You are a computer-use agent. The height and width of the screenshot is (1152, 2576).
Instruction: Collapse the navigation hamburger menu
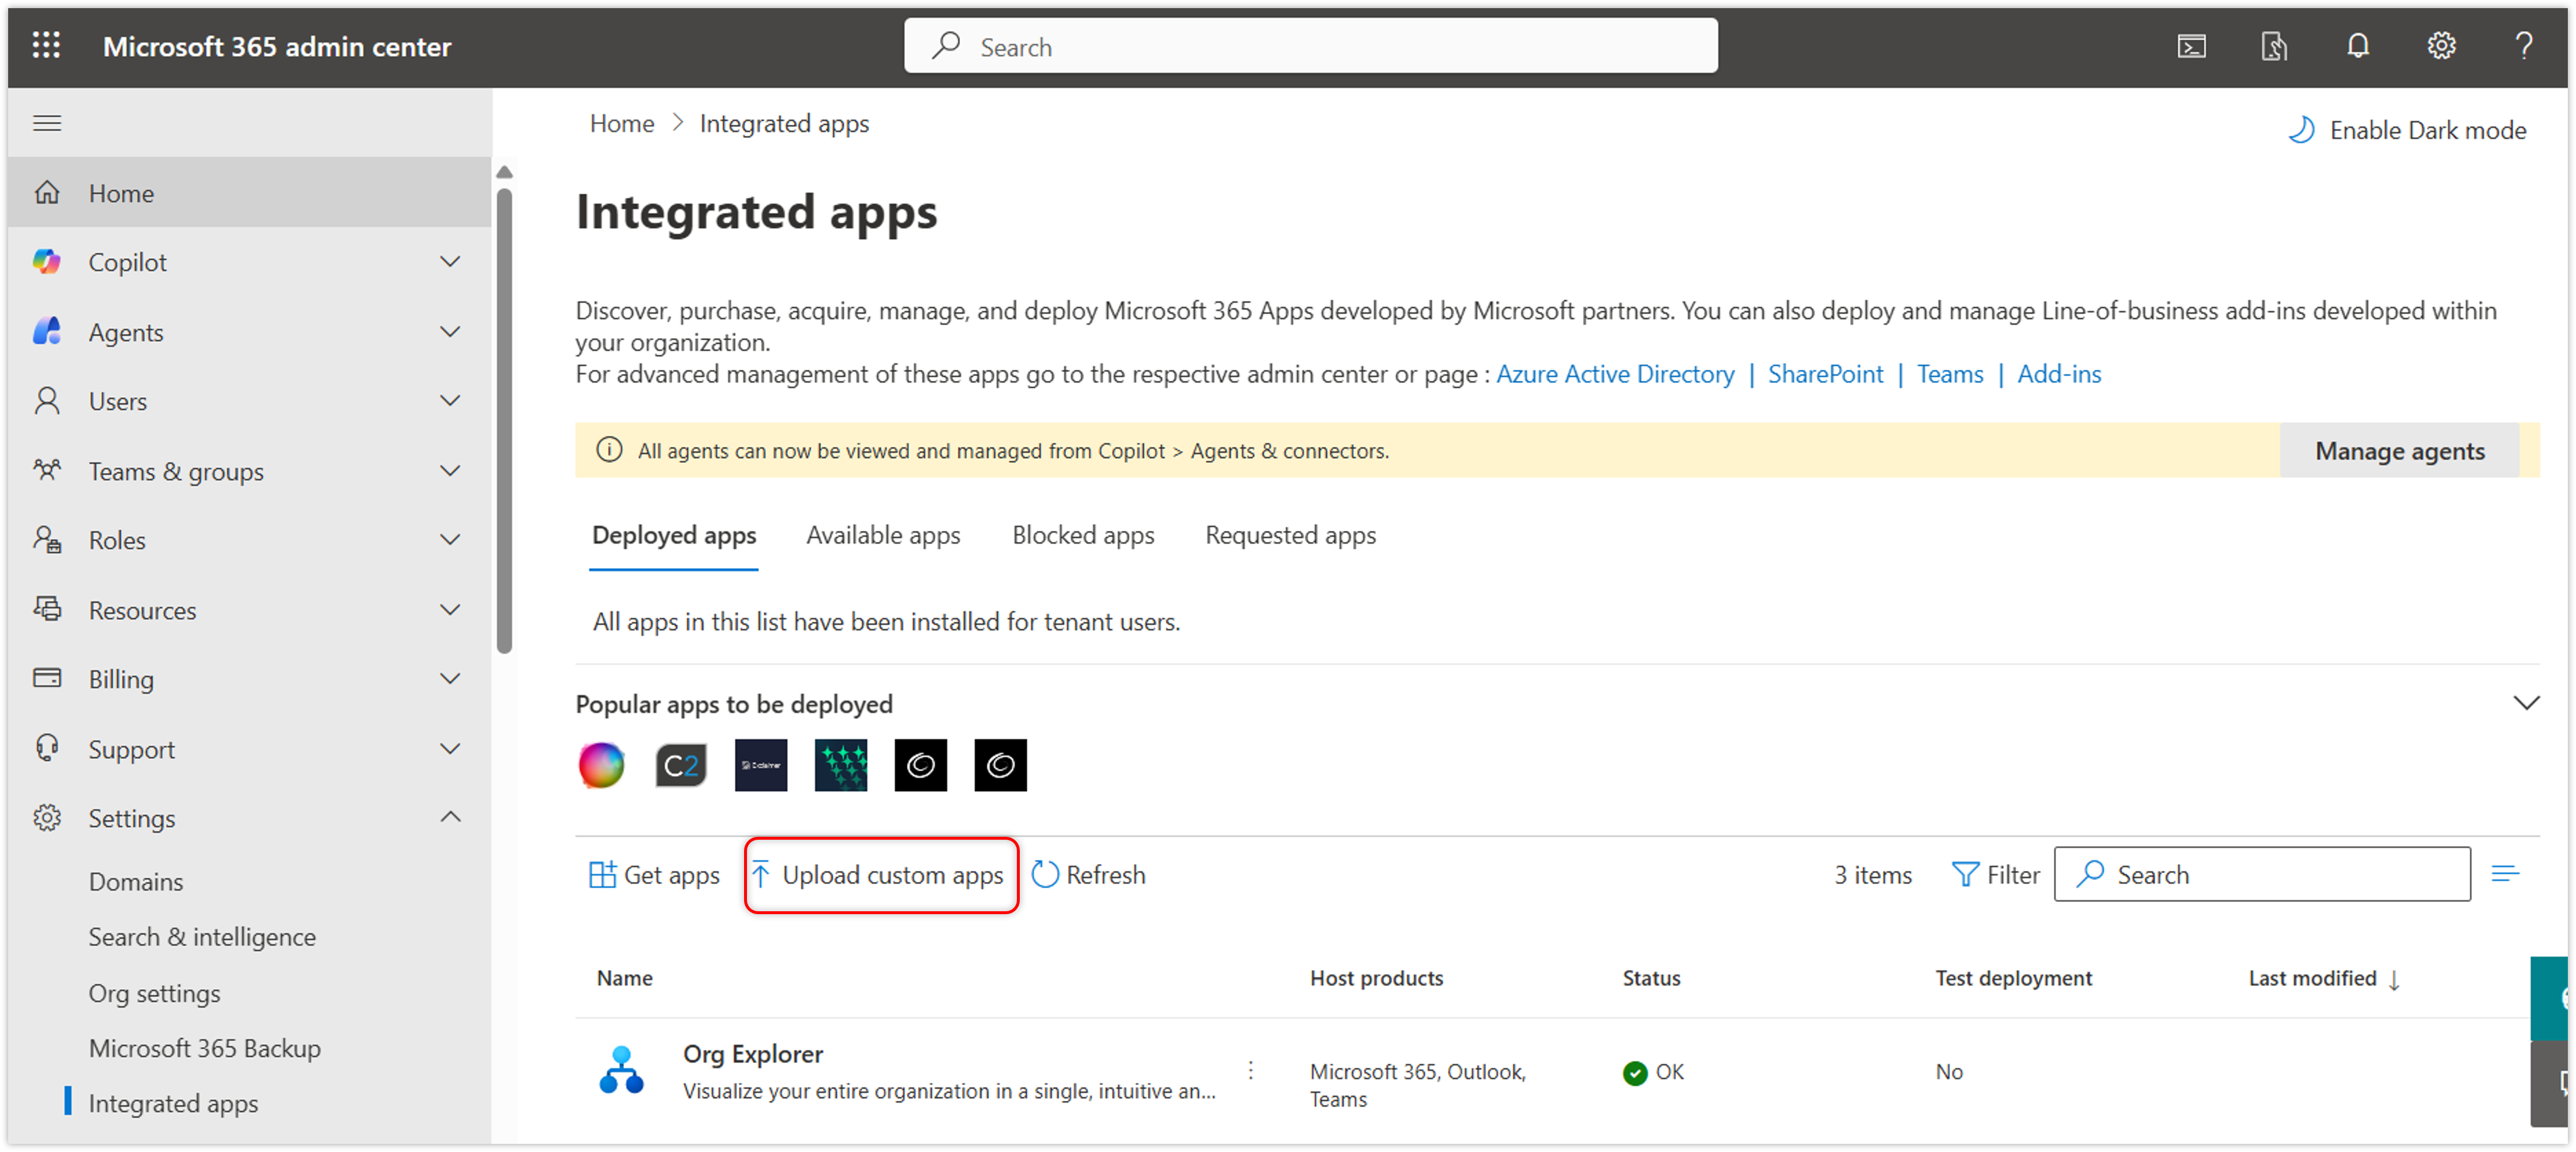(x=47, y=123)
